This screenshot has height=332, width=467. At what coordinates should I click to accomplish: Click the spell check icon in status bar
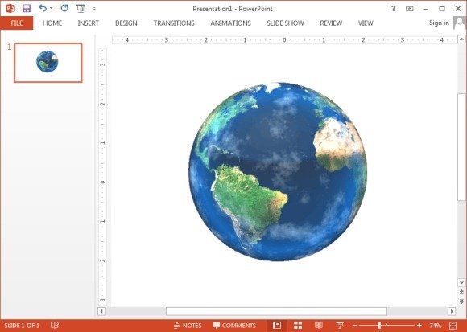(x=55, y=325)
